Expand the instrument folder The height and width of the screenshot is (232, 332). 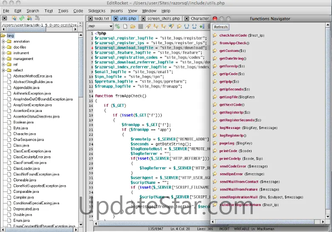[x=3, y=53]
